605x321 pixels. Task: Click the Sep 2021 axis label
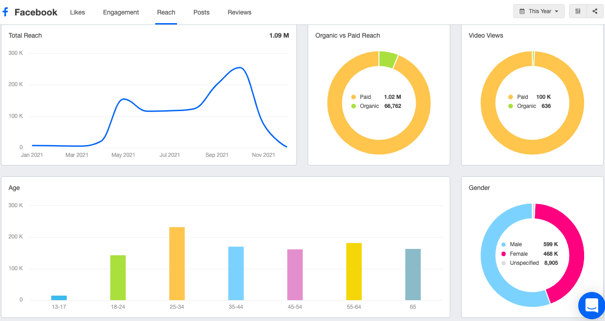[217, 155]
